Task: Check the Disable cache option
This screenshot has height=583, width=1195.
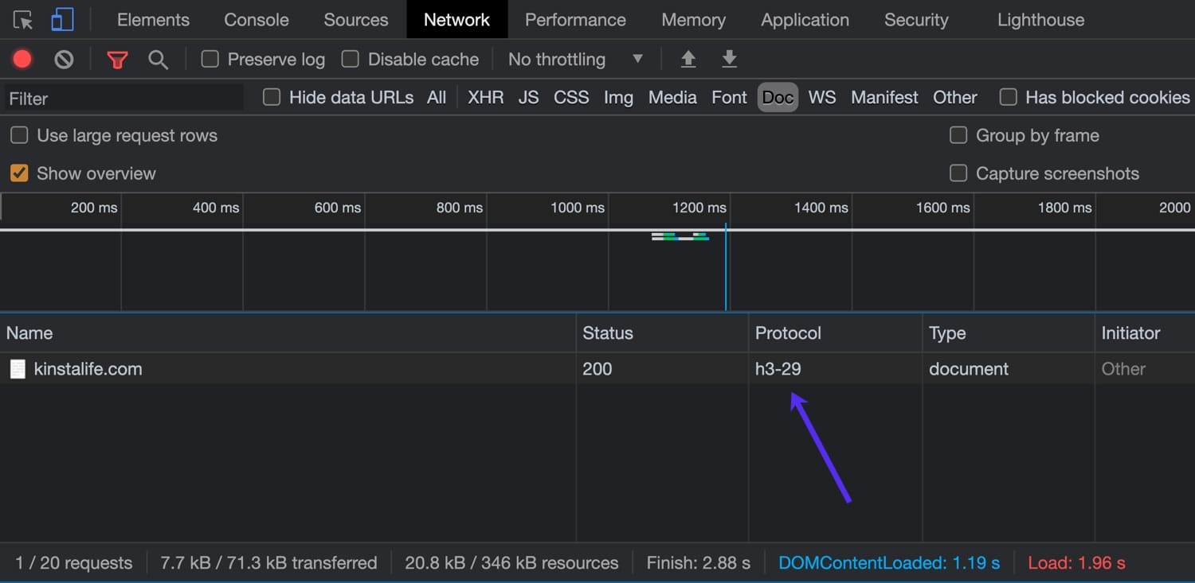Action: point(351,59)
